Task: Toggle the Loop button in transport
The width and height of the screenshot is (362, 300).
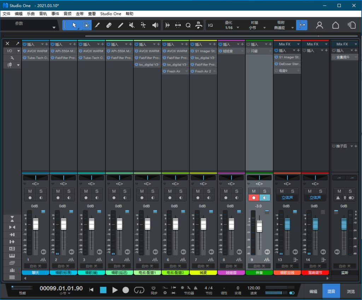Action: coord(139,290)
